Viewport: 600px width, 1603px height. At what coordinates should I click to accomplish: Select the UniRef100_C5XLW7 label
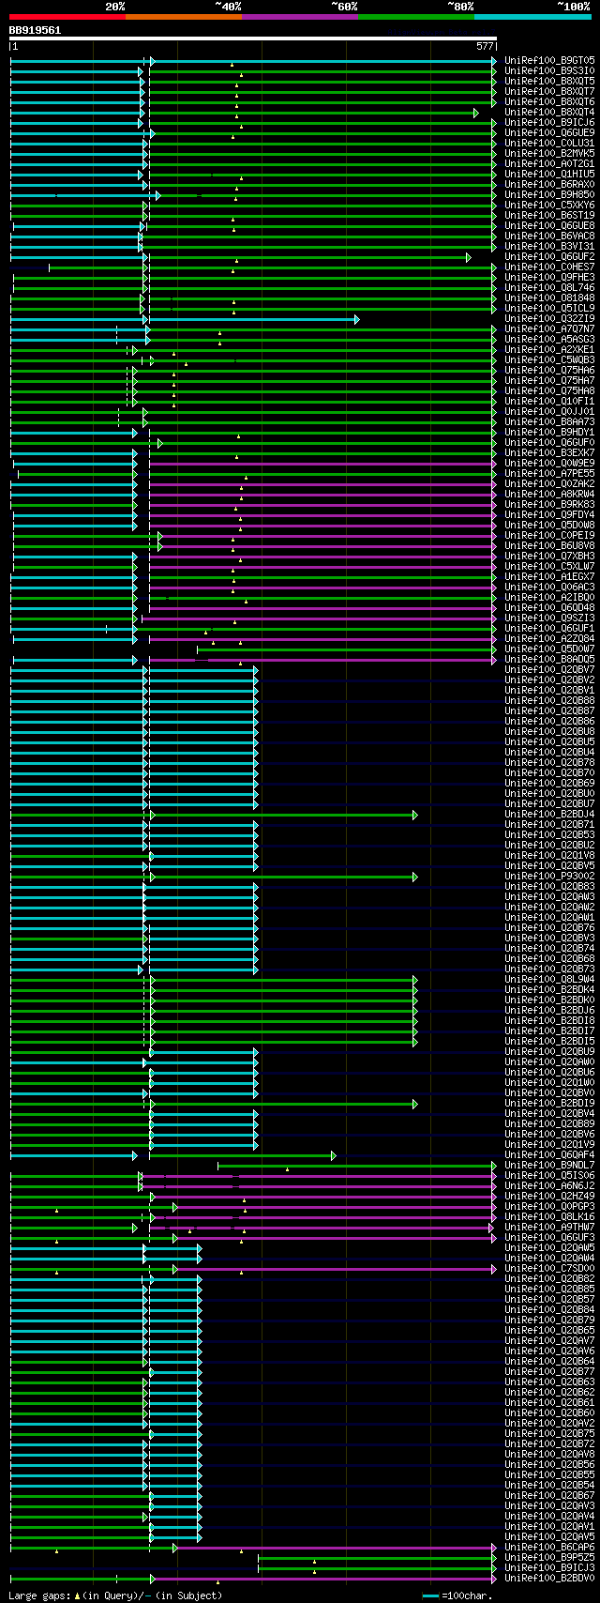pyautogui.click(x=549, y=567)
